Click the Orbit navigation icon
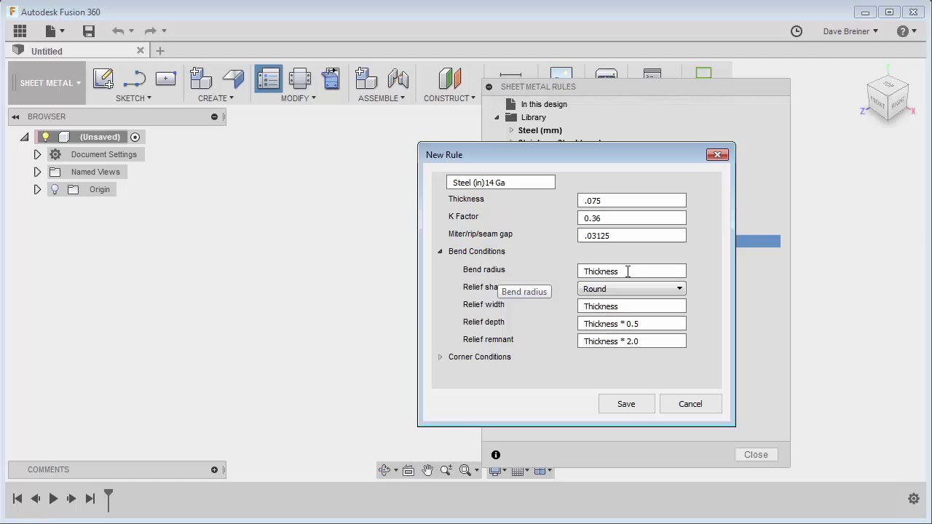This screenshot has height=524, width=932. click(x=384, y=471)
